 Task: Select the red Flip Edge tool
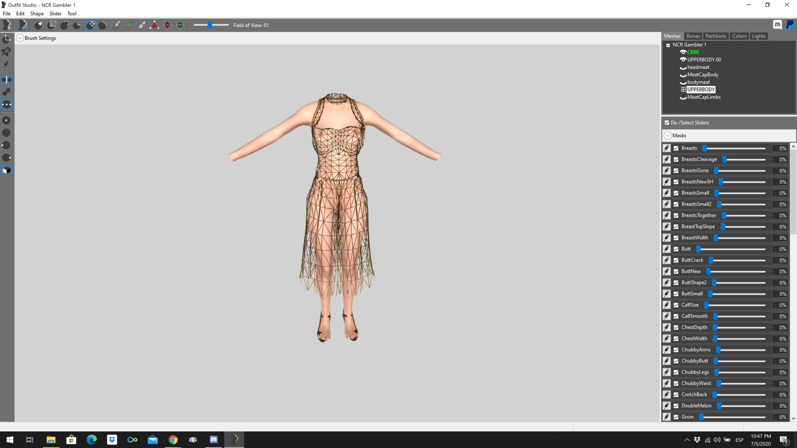[167, 25]
